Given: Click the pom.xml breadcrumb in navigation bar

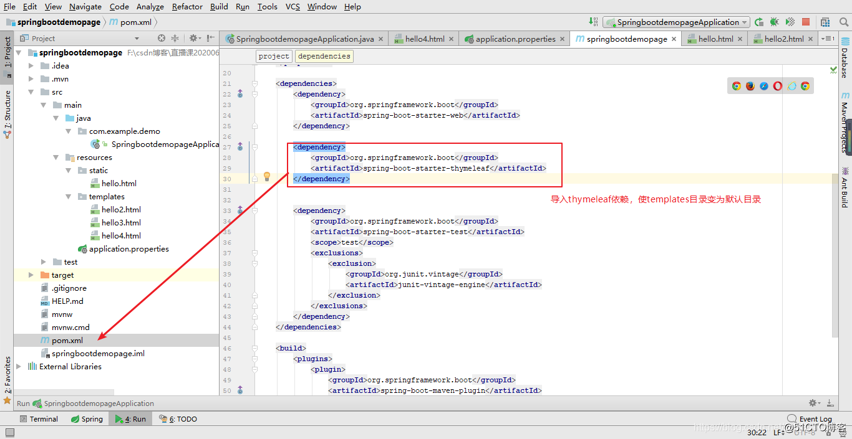Looking at the screenshot, I should pos(130,22).
